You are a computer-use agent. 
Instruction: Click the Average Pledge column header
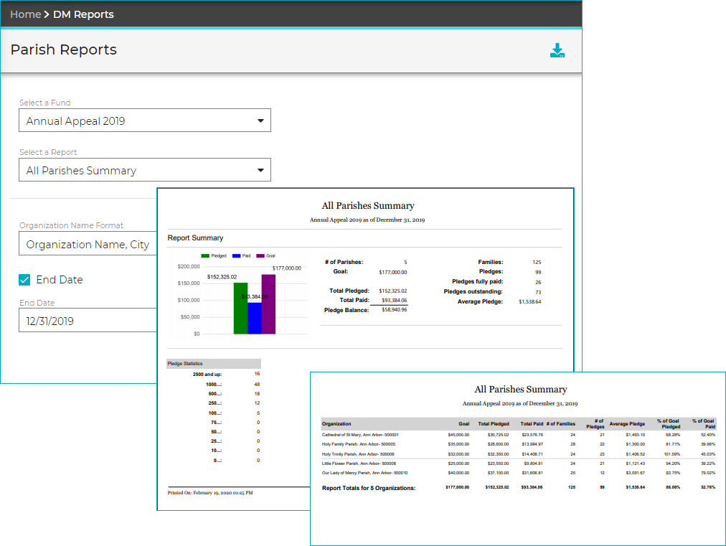[x=627, y=424]
